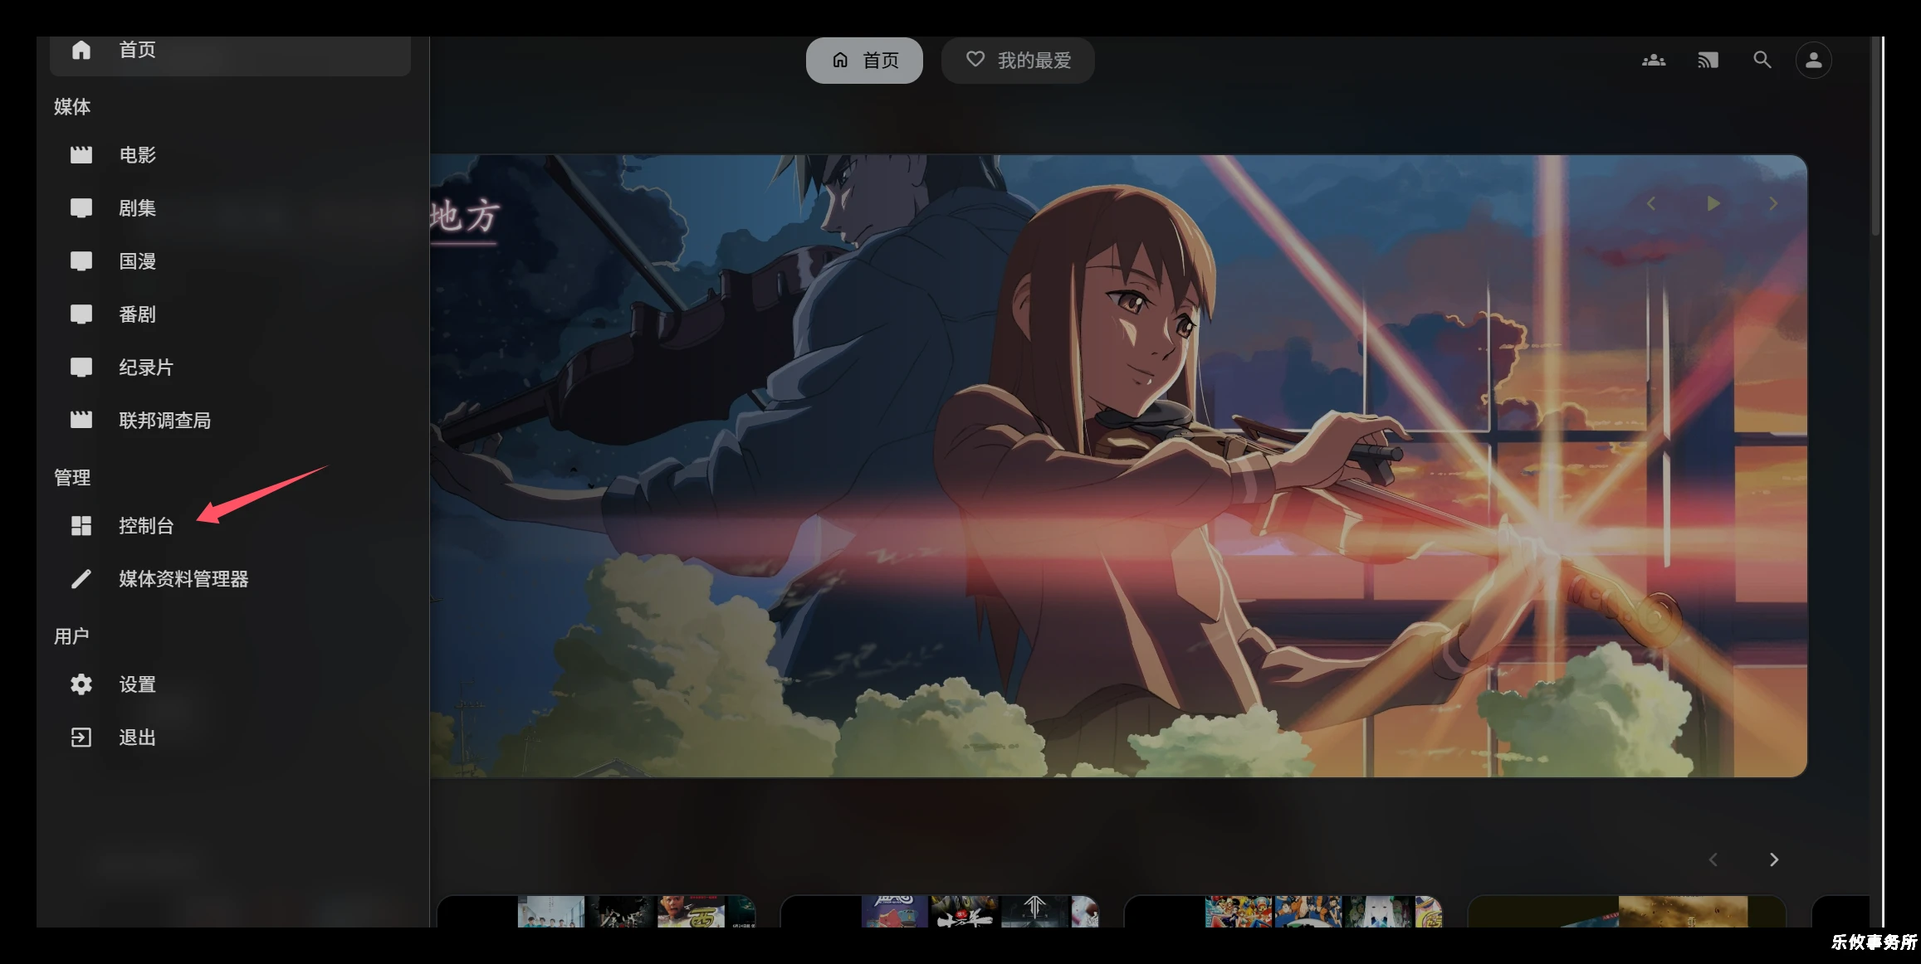Go to next banner slide
Viewport: 1921px width, 964px height.
pos(1773,204)
